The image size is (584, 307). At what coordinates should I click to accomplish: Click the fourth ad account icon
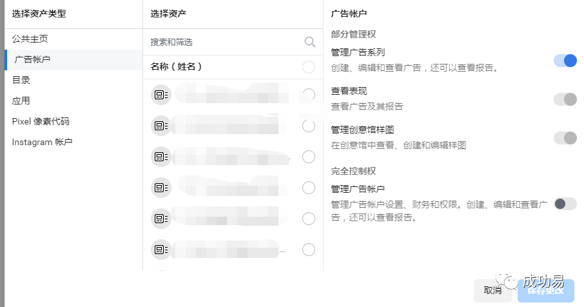pyautogui.click(x=161, y=188)
